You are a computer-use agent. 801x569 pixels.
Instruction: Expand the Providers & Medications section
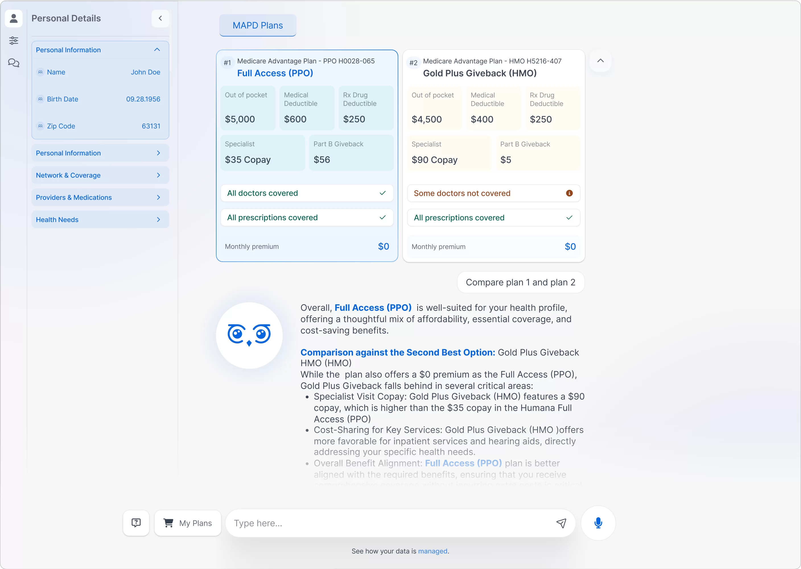coord(100,197)
